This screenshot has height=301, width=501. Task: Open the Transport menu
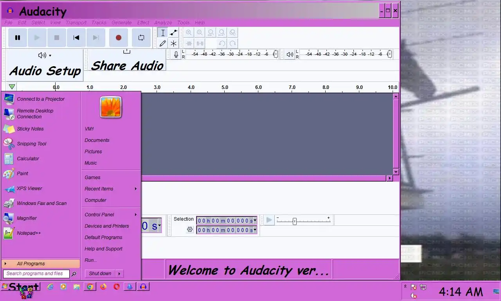(76, 23)
